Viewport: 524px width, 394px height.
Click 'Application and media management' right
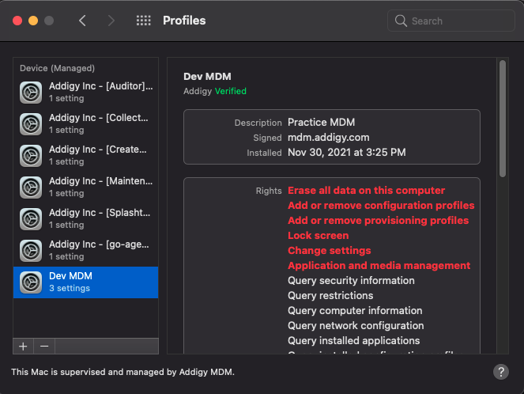pyautogui.click(x=379, y=266)
